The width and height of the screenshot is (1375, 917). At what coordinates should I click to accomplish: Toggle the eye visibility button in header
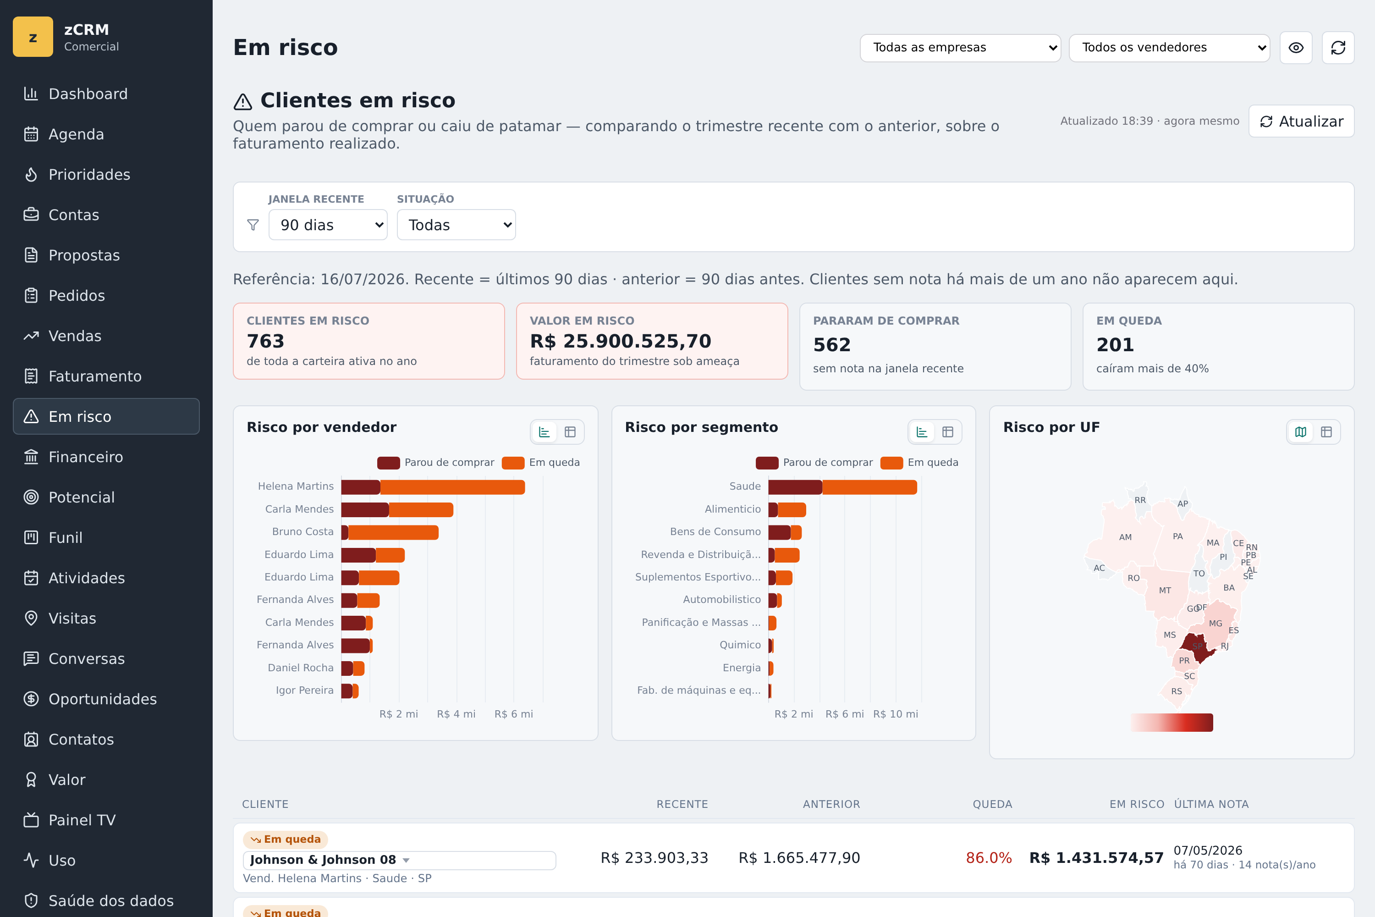(1296, 47)
